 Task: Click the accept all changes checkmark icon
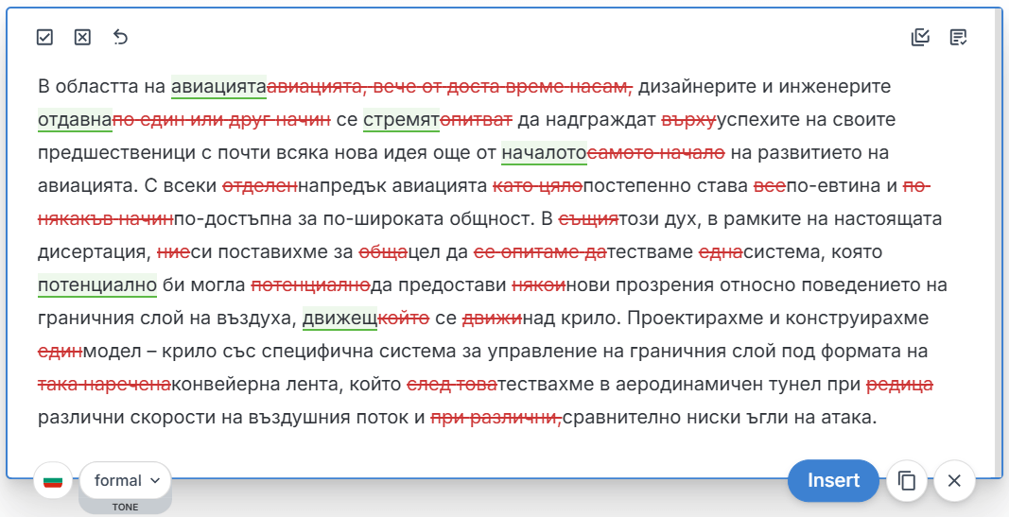[x=44, y=37]
